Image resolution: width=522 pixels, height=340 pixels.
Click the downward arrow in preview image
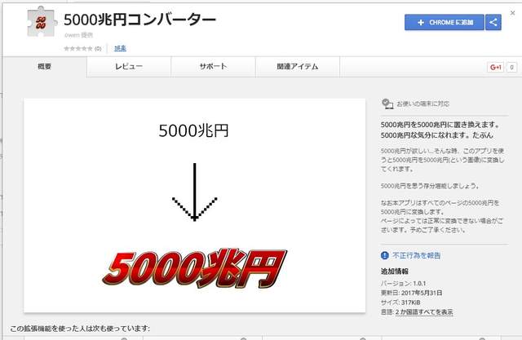(194, 192)
